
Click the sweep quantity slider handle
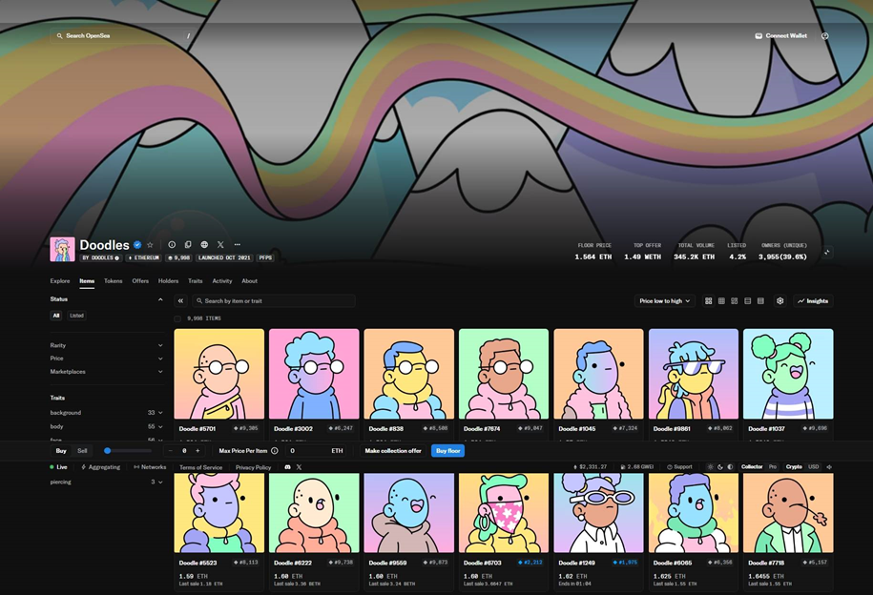pyautogui.click(x=108, y=451)
